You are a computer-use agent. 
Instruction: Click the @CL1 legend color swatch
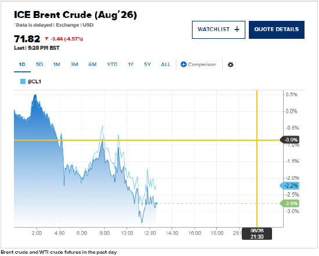[23, 82]
